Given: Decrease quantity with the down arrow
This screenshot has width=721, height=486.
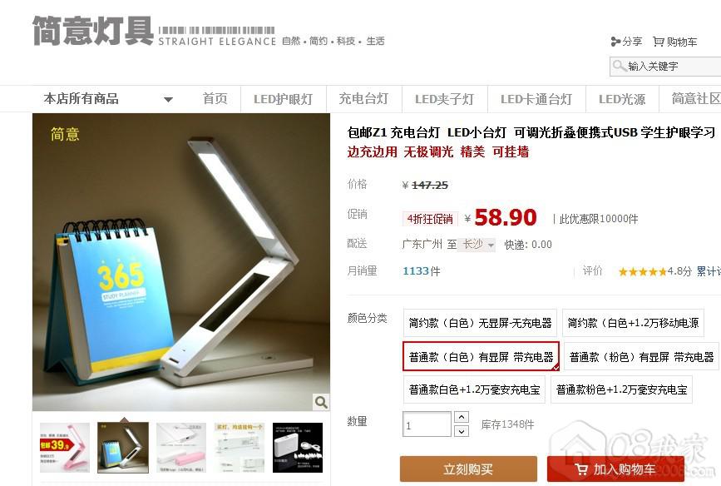Looking at the screenshot, I should pos(462,431).
